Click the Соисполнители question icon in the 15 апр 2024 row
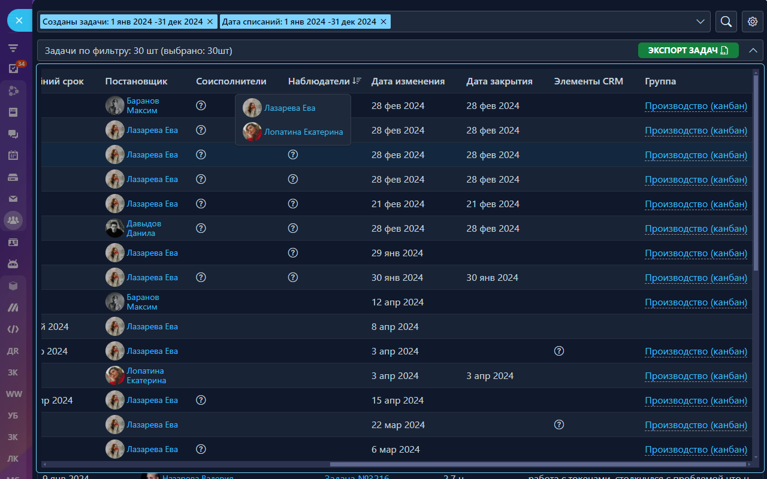This screenshot has width=767, height=479. 201,400
